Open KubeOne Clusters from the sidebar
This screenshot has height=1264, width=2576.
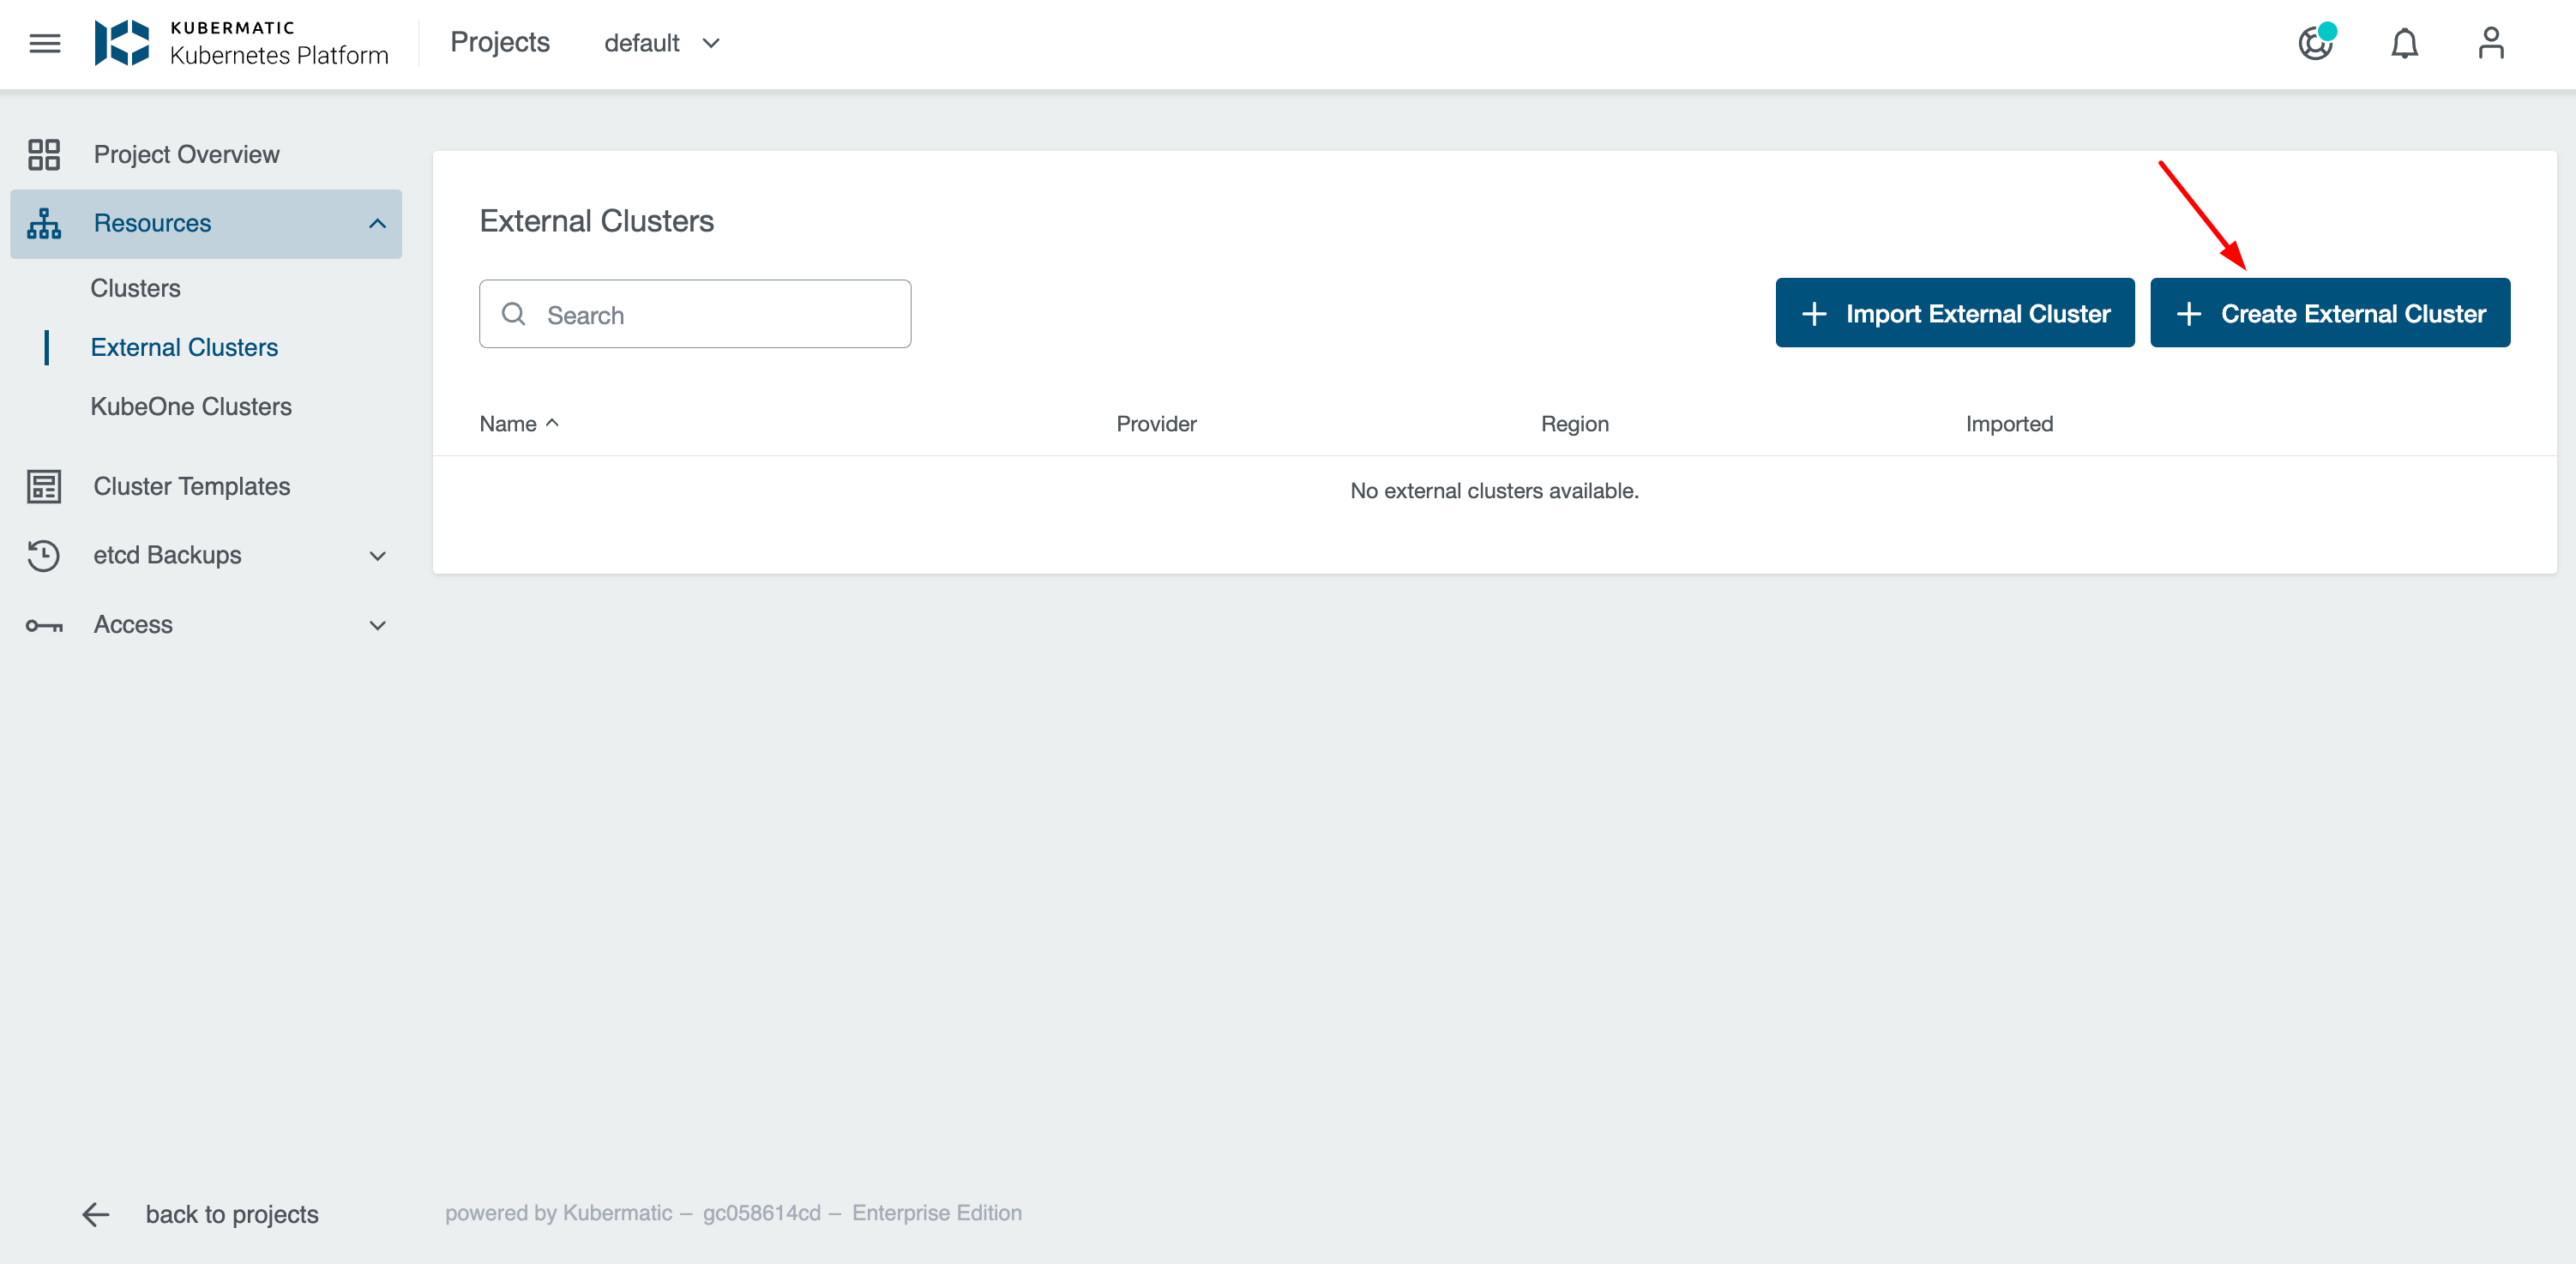click(x=191, y=406)
